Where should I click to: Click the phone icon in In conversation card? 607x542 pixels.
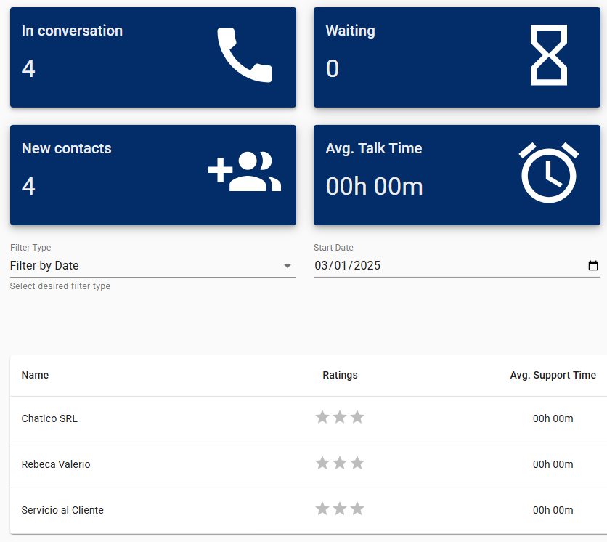(x=245, y=55)
